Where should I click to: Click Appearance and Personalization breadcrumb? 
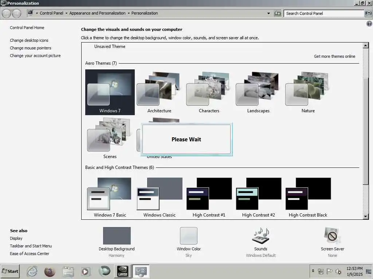(97, 13)
